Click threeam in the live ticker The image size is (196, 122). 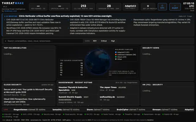(x=156, y=109)
